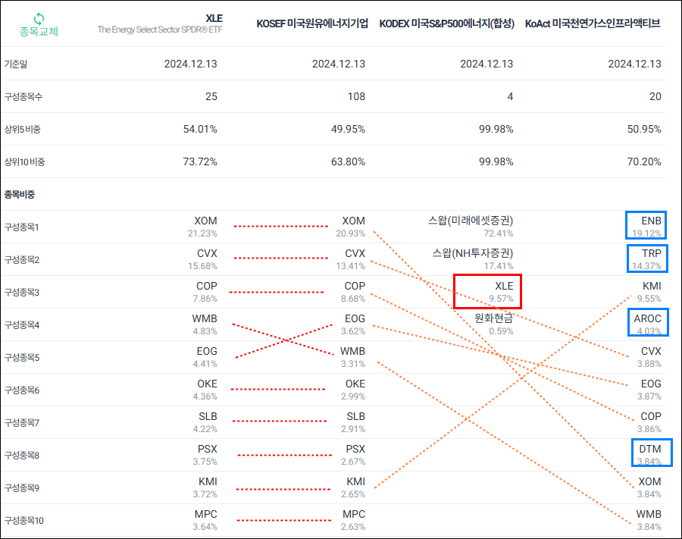The image size is (682, 539).
Task: Select WMB 4.83% holding
Action: click(x=205, y=324)
